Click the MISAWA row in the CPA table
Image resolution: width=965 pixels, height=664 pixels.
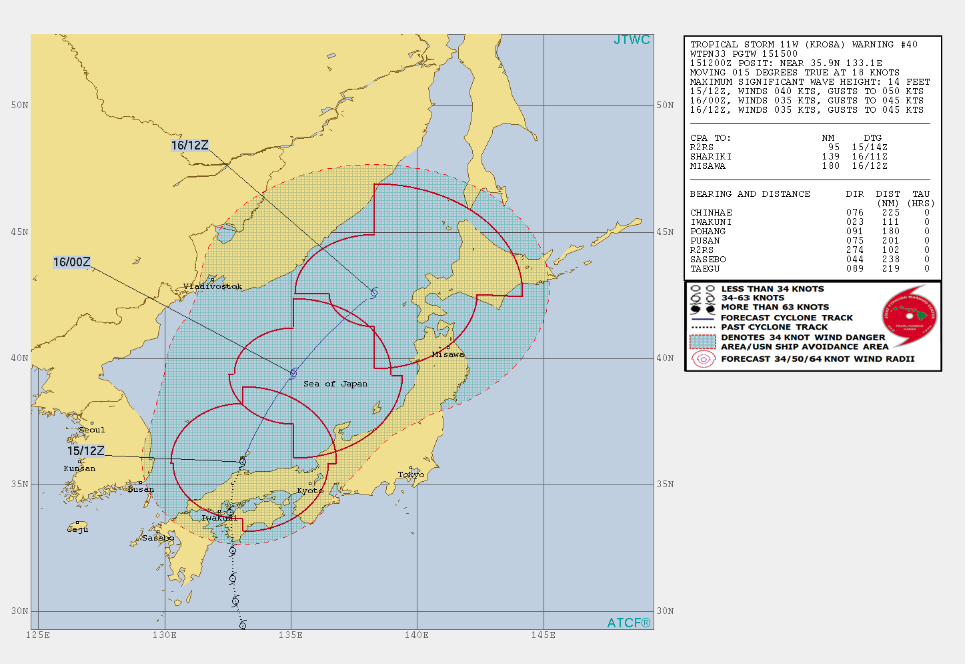tap(789, 166)
